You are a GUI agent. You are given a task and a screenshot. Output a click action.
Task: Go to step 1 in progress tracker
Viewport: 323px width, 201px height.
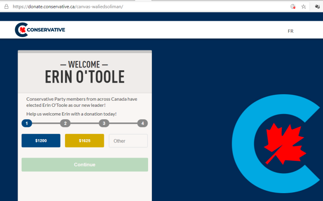[27, 123]
